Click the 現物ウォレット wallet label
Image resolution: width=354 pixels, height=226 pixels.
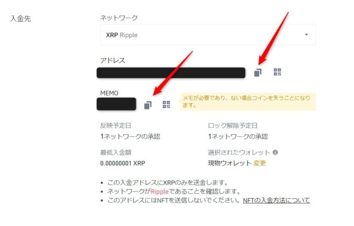point(230,163)
